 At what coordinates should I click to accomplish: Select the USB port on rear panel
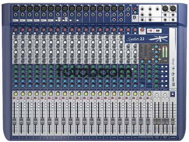pyautogui.click(x=134, y=17)
